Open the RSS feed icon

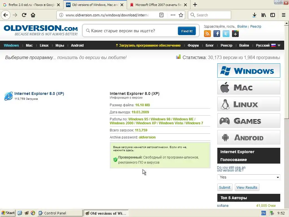(x=207, y=34)
